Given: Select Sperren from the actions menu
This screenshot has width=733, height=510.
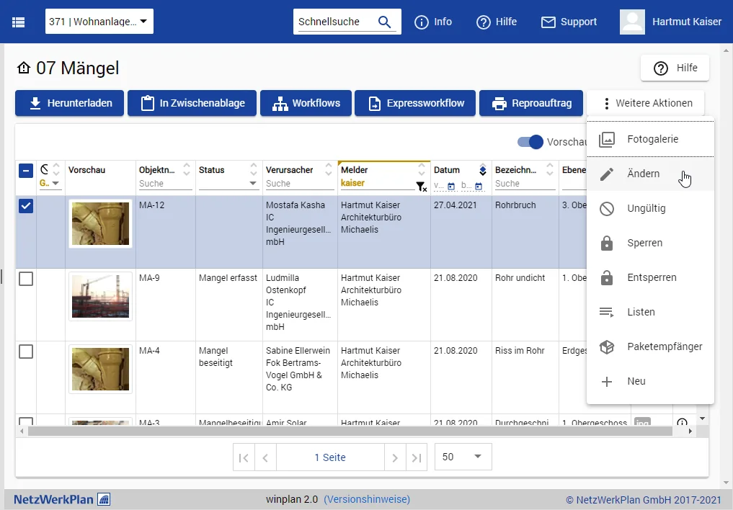Looking at the screenshot, I should pos(650,243).
